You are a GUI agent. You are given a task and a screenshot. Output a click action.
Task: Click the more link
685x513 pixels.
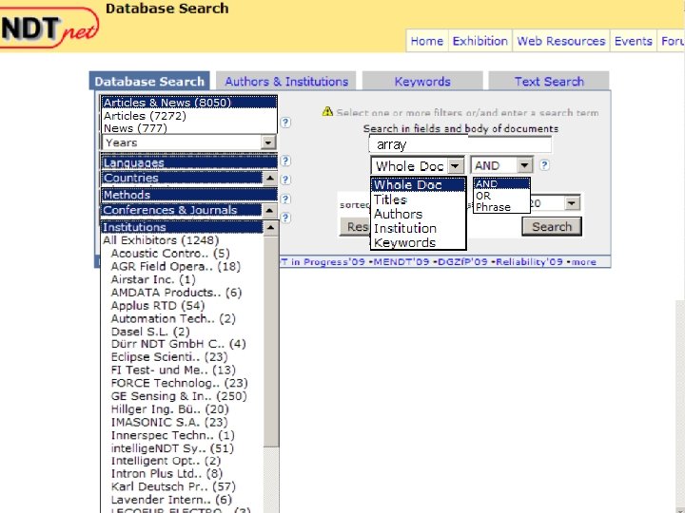point(583,262)
